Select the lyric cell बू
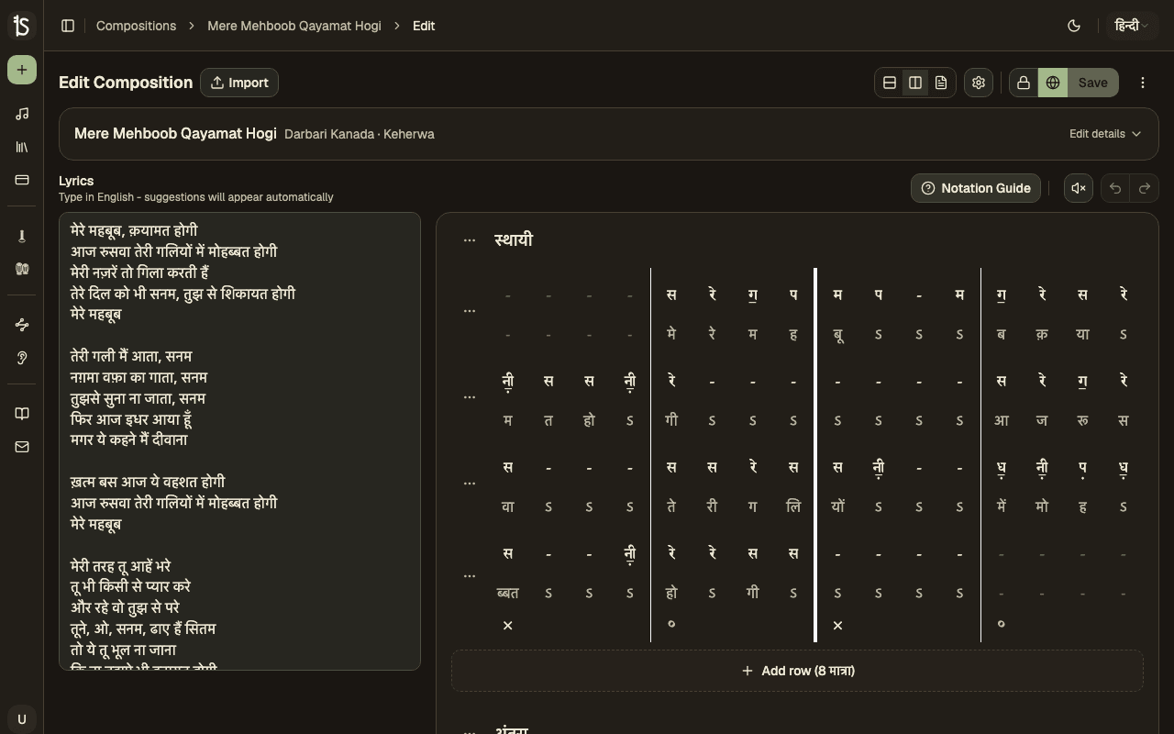1174x734 pixels. pos(837,335)
